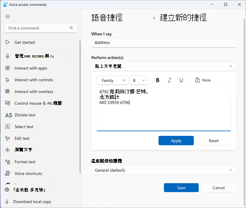Open the Family font dropdown
Viewport: 246px width, 208px height.
pyautogui.click(x=112, y=80)
